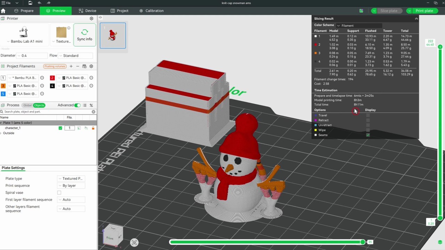Add a new project filament
The image size is (445, 250).
pyautogui.click(x=71, y=66)
